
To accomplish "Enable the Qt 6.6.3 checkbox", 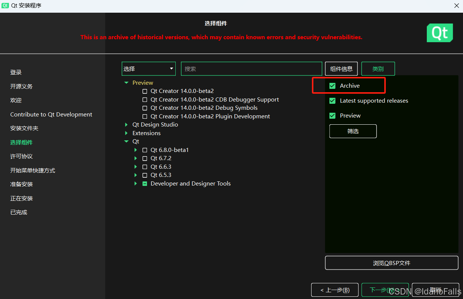I will pos(145,167).
